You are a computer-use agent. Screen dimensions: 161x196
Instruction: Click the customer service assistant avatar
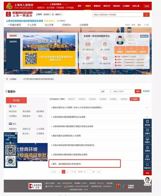pos(147,180)
